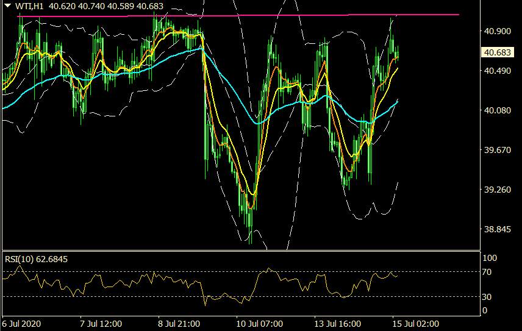Screen dimensions: 522x331
Task: Click the RSI 0 level label
Action: coord(485,310)
